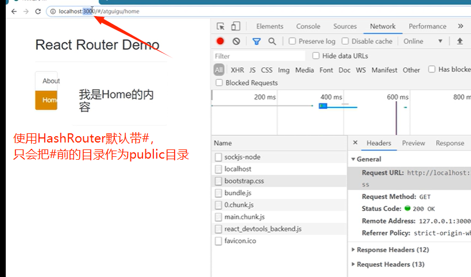Select the bootstrap.css request
This screenshot has height=277, width=471.
click(279, 181)
